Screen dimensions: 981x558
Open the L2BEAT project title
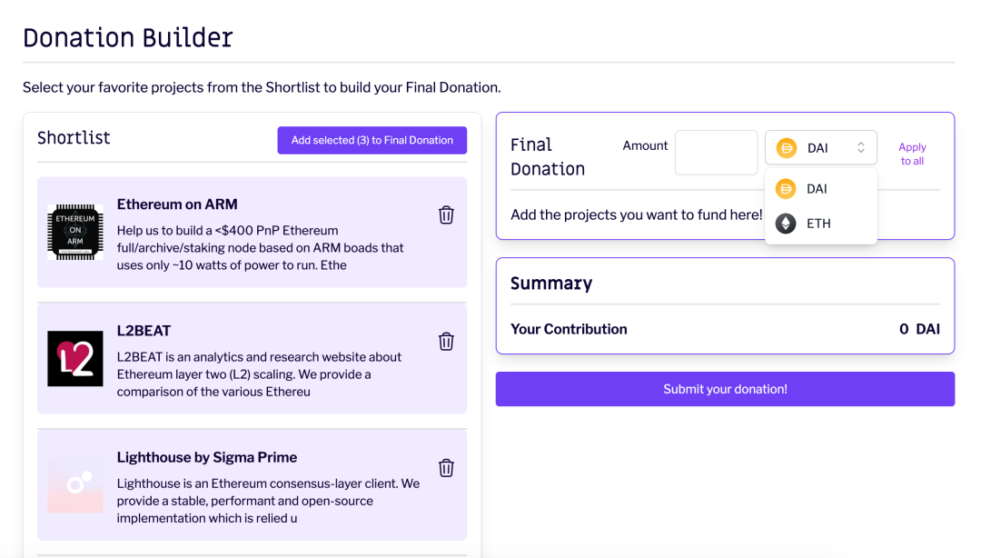(144, 331)
